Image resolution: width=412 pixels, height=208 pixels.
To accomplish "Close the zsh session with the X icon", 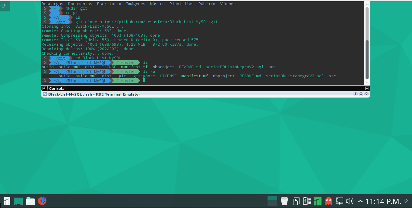I will coord(366,94).
